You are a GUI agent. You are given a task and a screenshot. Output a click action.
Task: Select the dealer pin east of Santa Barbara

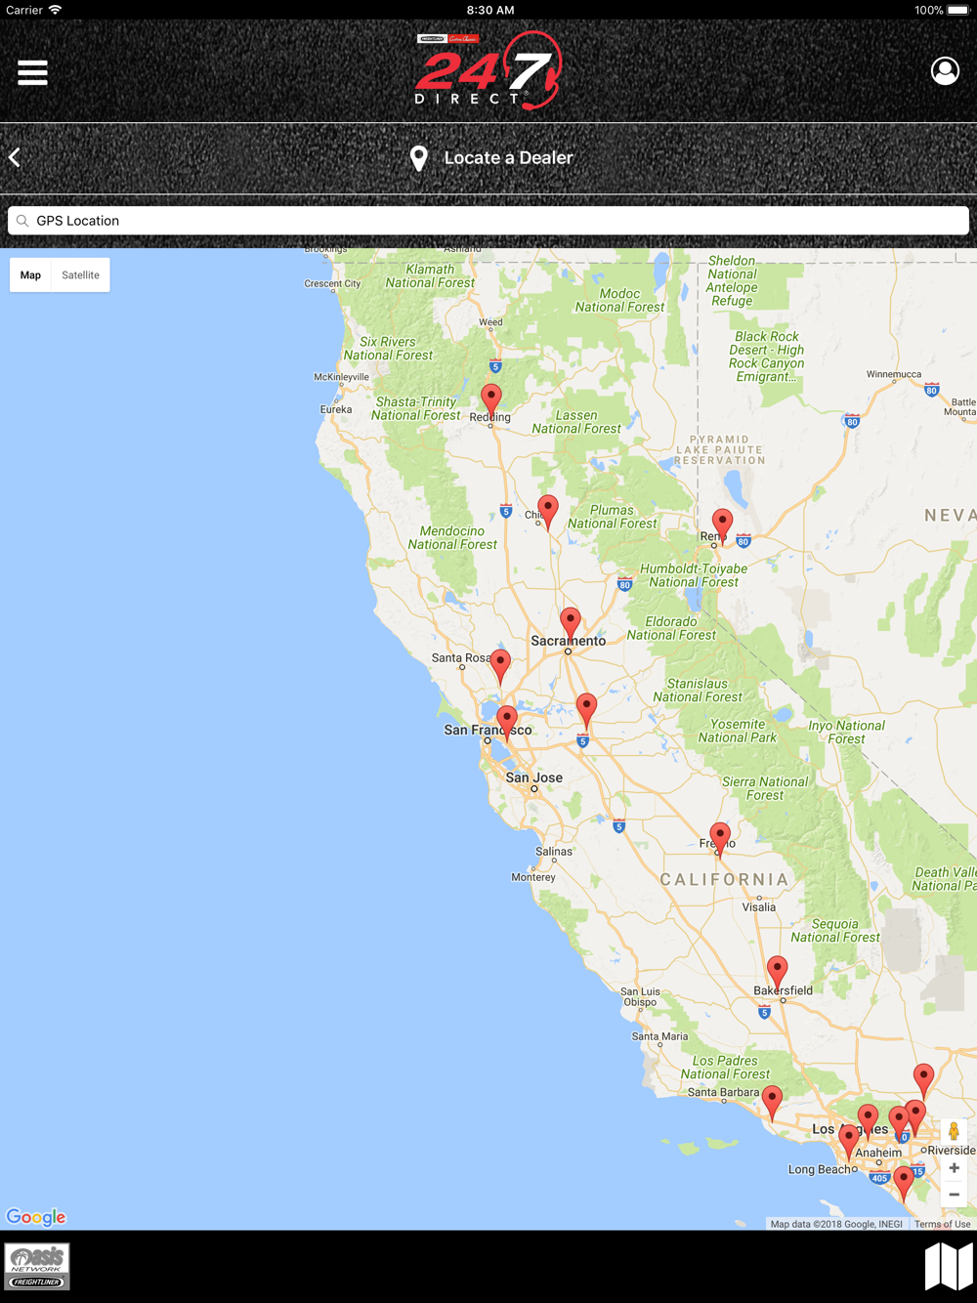point(772,1103)
